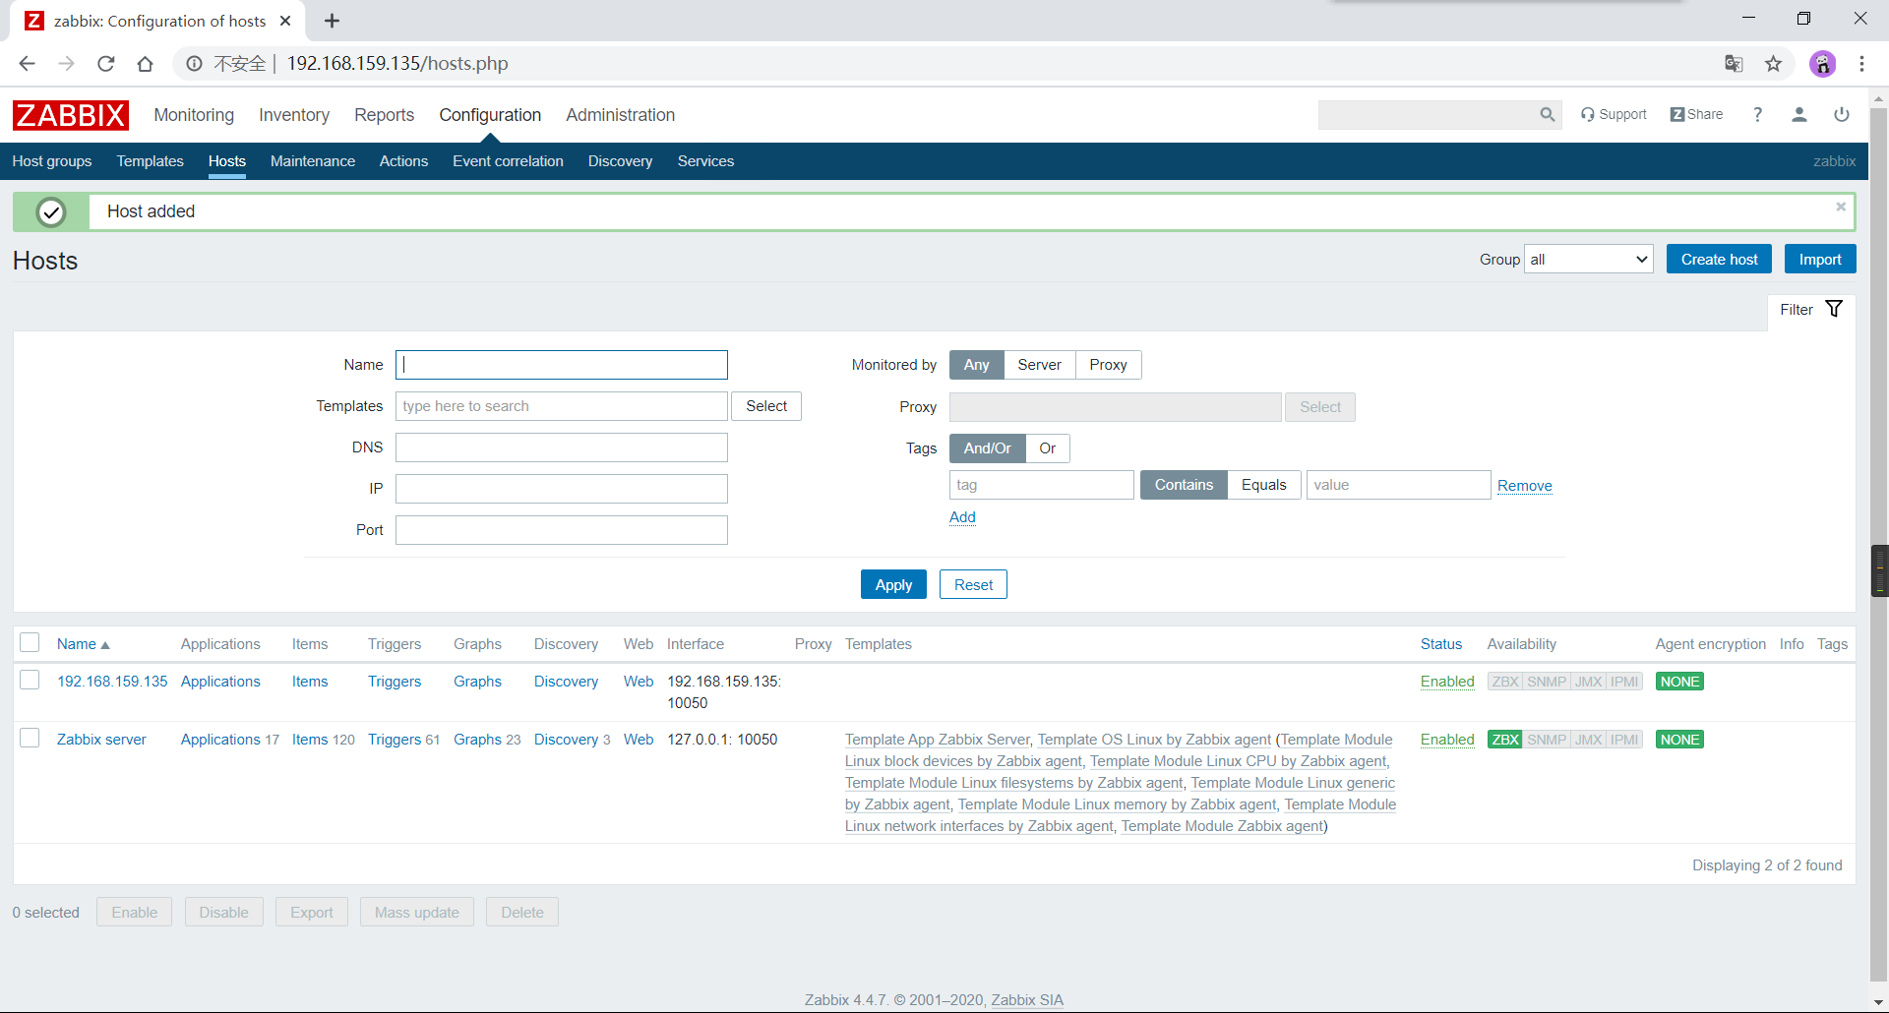Screen dimensions: 1889x1013
Task: Remove the tag filter row
Action: (1524, 486)
